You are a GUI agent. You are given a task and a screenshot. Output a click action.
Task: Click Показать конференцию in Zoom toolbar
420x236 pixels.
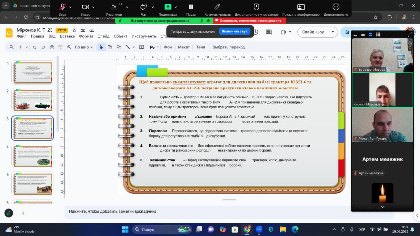click(x=301, y=9)
